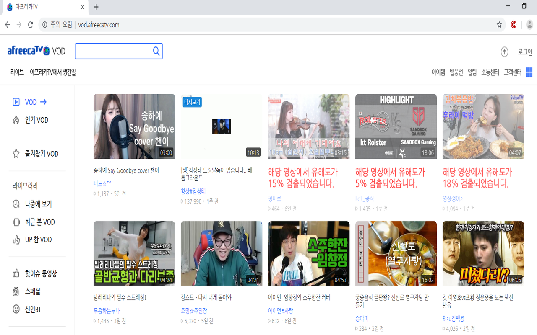Reload the page in the browser
This screenshot has width=537, height=335.
30,25
